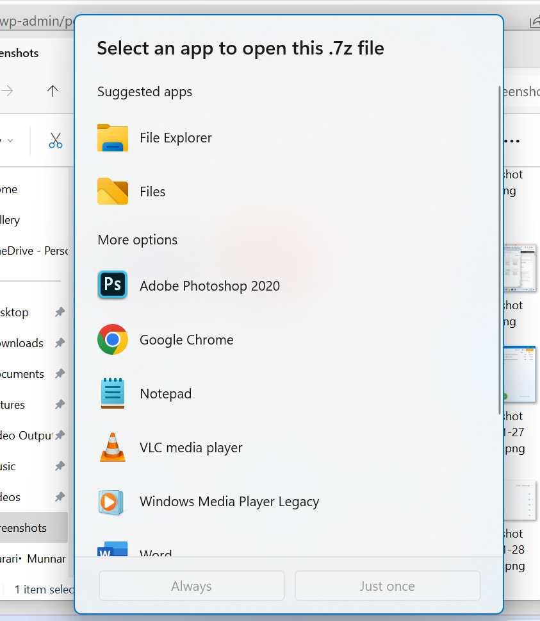The width and height of the screenshot is (540, 621).
Task: Select the Explorer Screenshots tab title
Action: [19, 53]
